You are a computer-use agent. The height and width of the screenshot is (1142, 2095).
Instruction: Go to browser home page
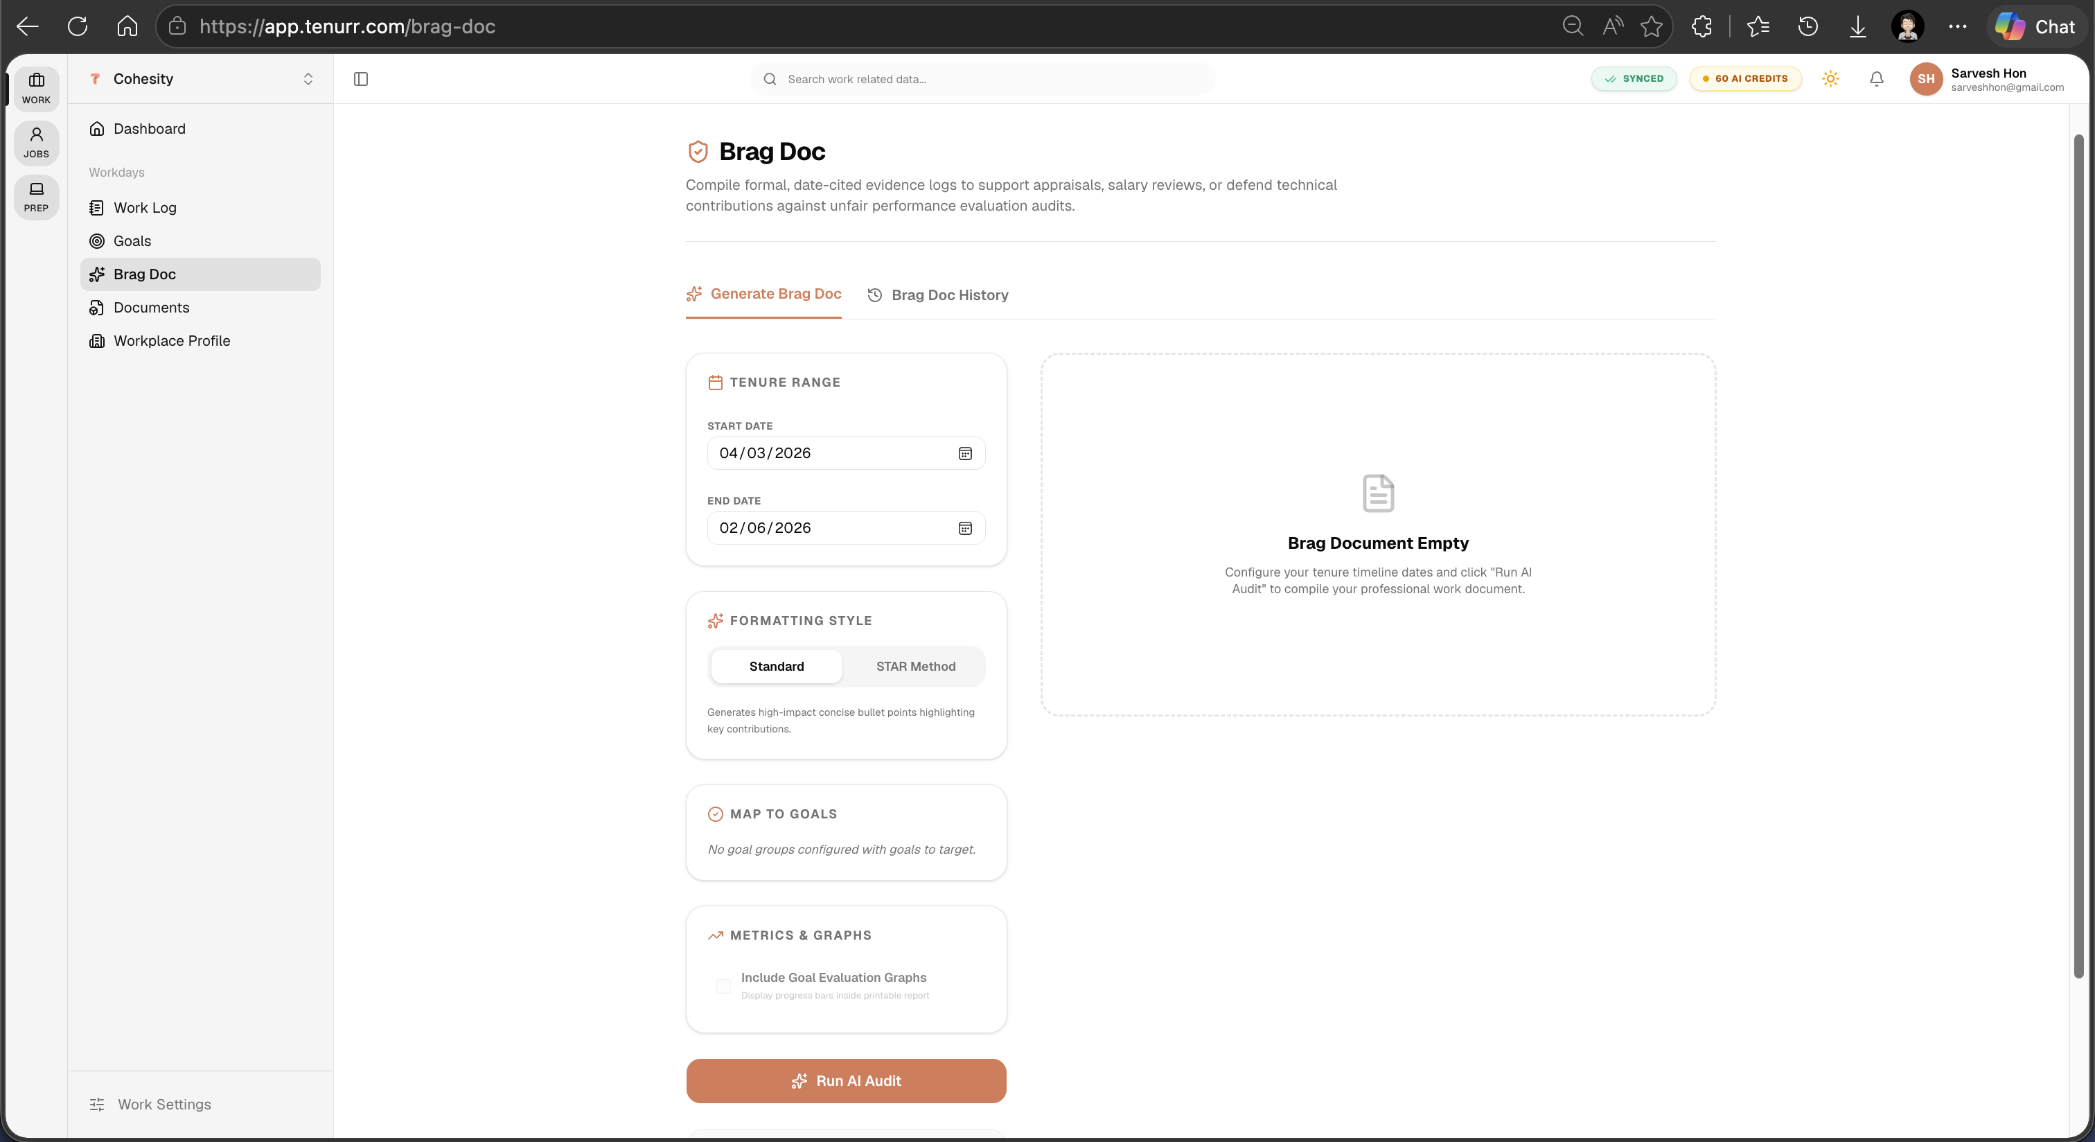pyautogui.click(x=127, y=26)
